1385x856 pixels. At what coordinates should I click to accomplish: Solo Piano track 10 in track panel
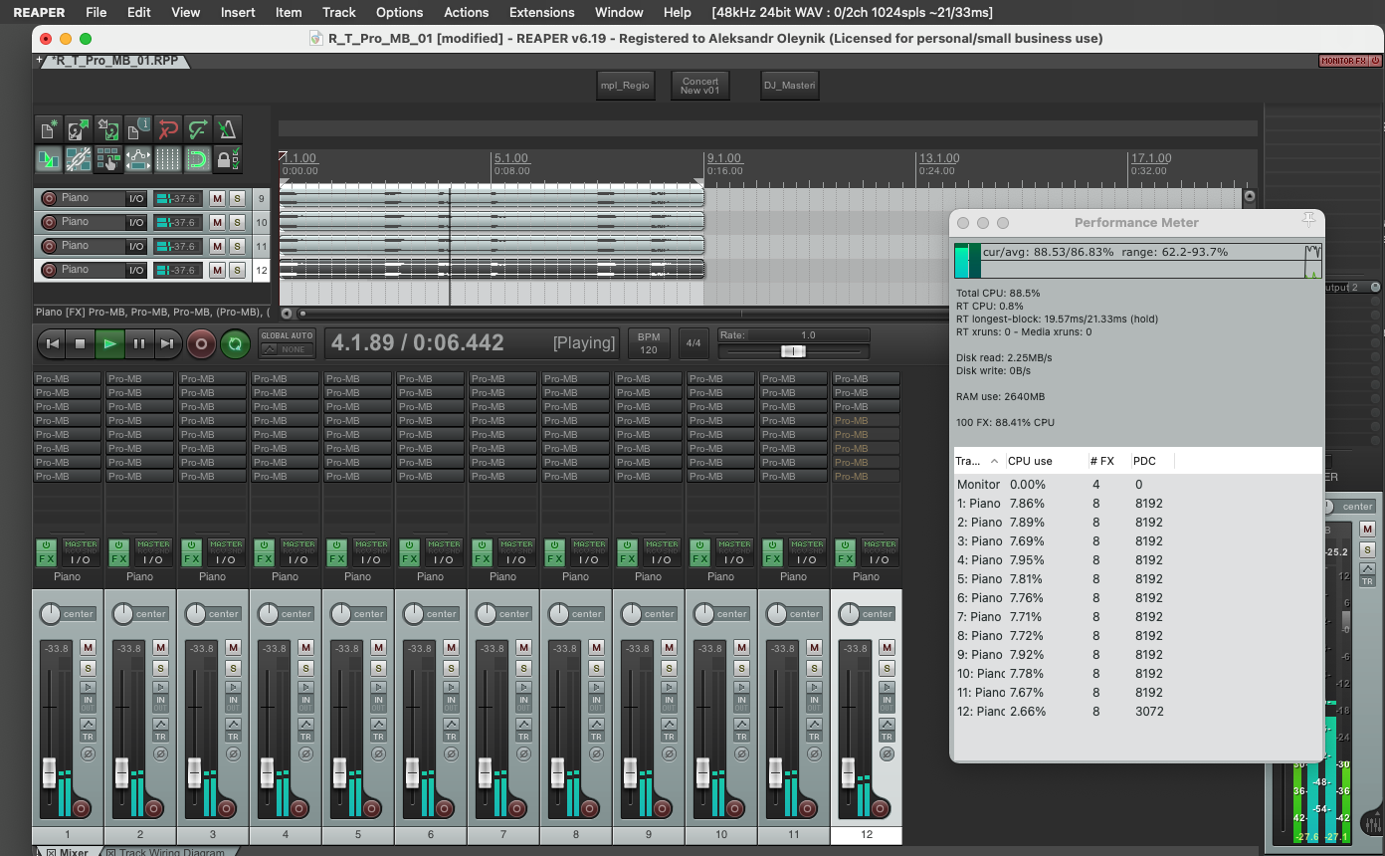tap(237, 222)
